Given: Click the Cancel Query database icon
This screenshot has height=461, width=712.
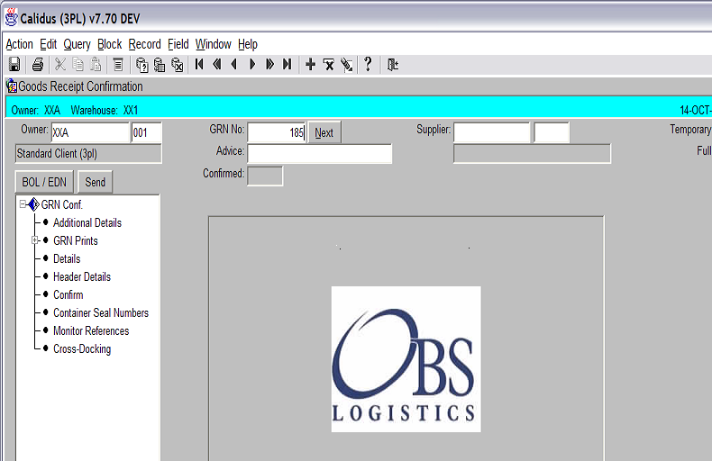Looking at the screenshot, I should tap(177, 65).
